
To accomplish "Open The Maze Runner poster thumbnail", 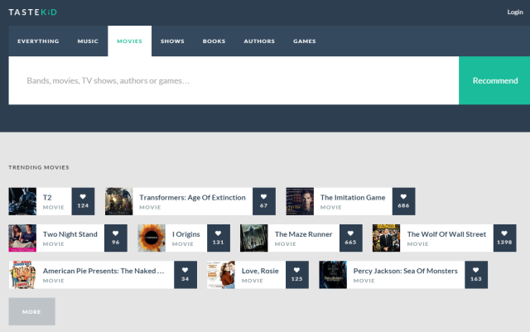I will point(254,238).
